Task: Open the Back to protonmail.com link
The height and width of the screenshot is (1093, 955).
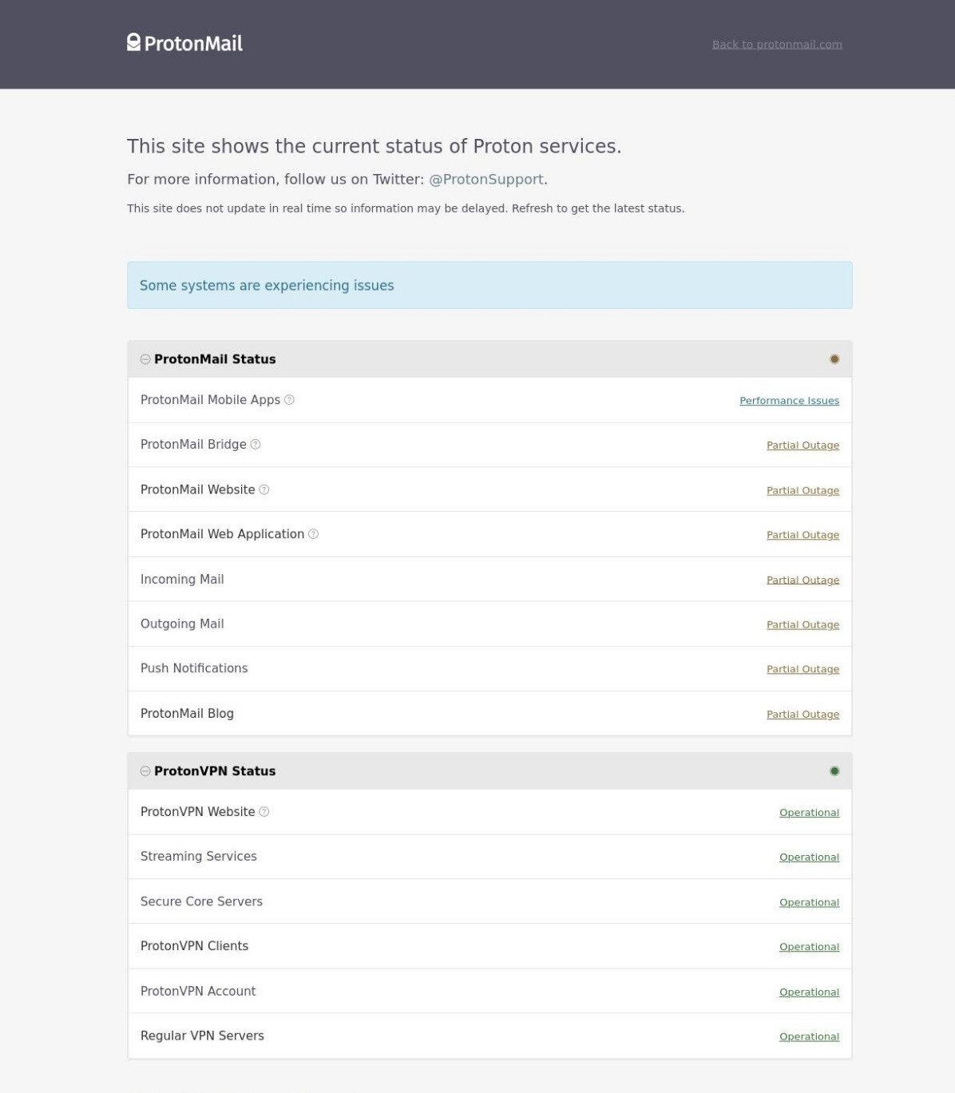Action: (777, 45)
